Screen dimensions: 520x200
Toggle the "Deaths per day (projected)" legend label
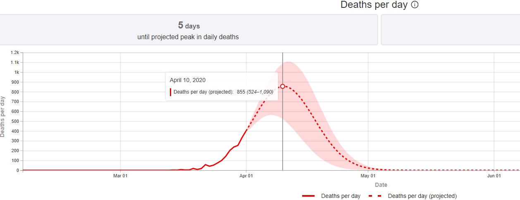(x=422, y=196)
